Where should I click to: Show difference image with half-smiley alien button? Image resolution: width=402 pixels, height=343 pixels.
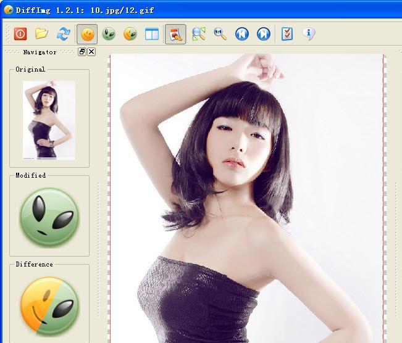(130, 34)
